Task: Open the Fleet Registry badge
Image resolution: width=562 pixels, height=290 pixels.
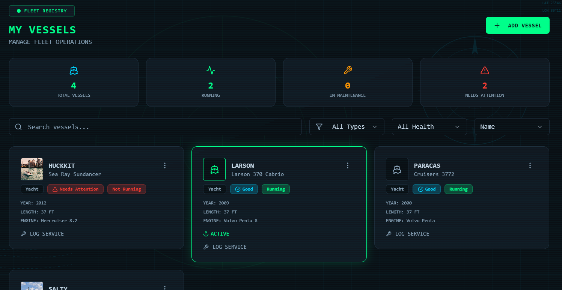Action: coord(42,11)
